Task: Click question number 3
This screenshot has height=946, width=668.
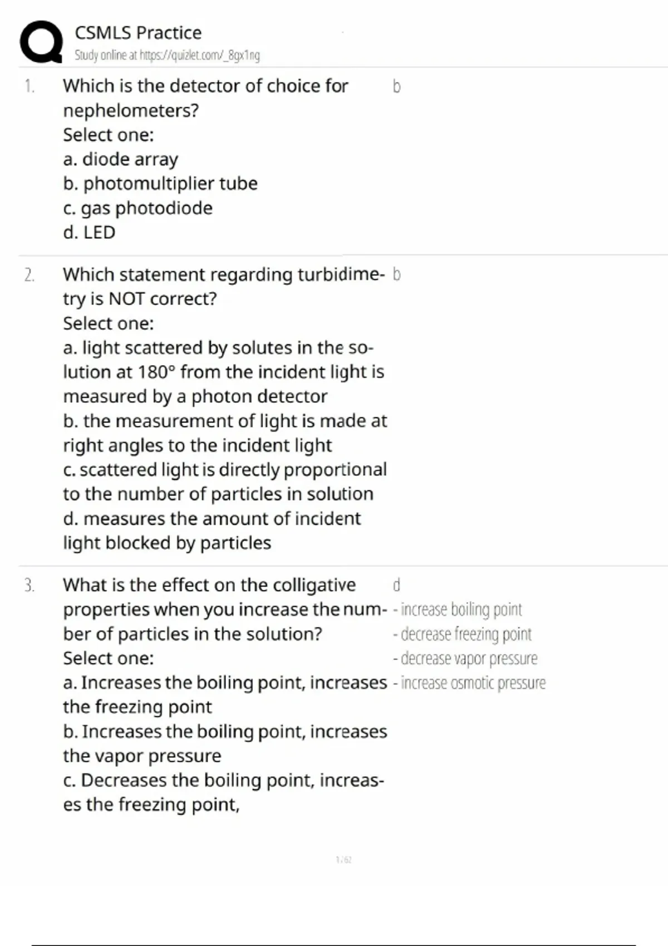Action: (x=29, y=585)
